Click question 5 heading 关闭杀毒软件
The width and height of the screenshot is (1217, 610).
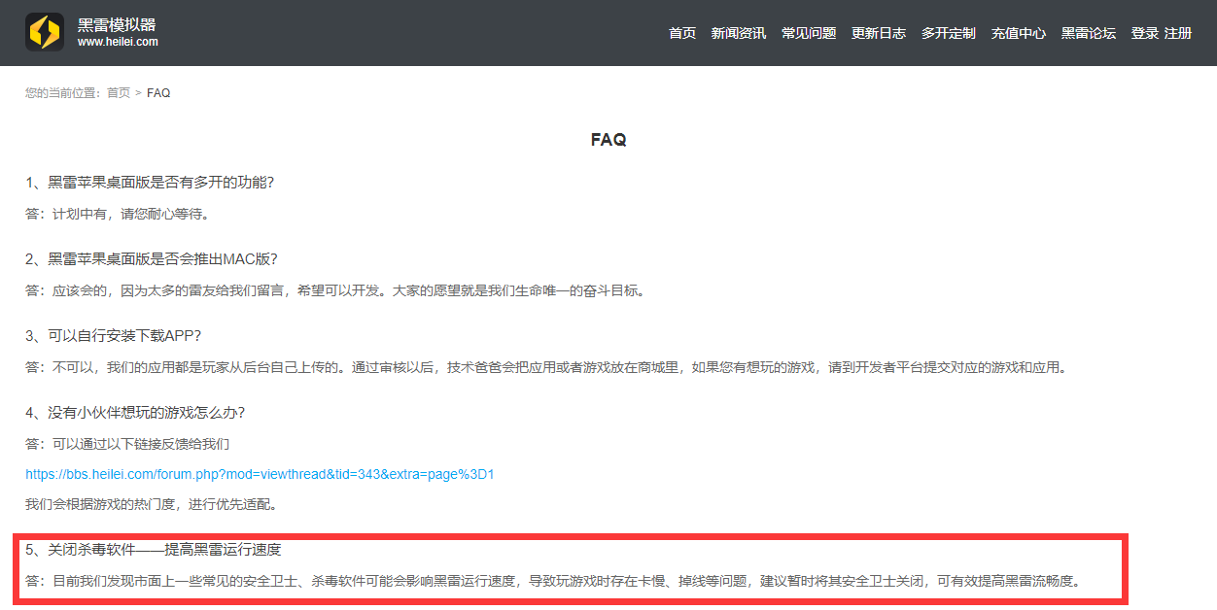(x=154, y=550)
